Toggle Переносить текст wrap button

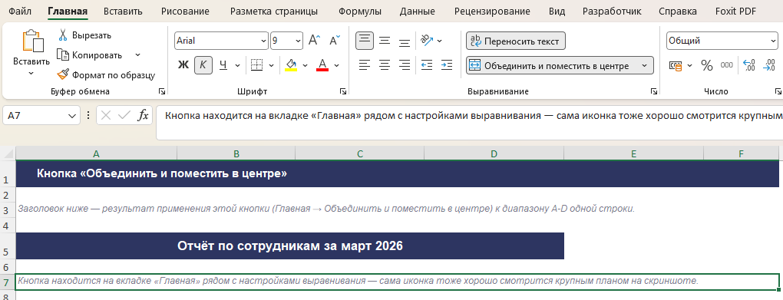point(515,41)
